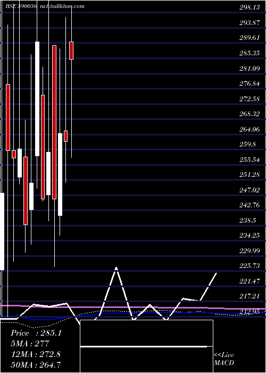Click the 5MA : 277 readout
Image resolution: width=266 pixels, height=373 pixels.
pos(30,344)
